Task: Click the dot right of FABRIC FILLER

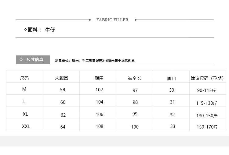Action: click(x=135, y=20)
